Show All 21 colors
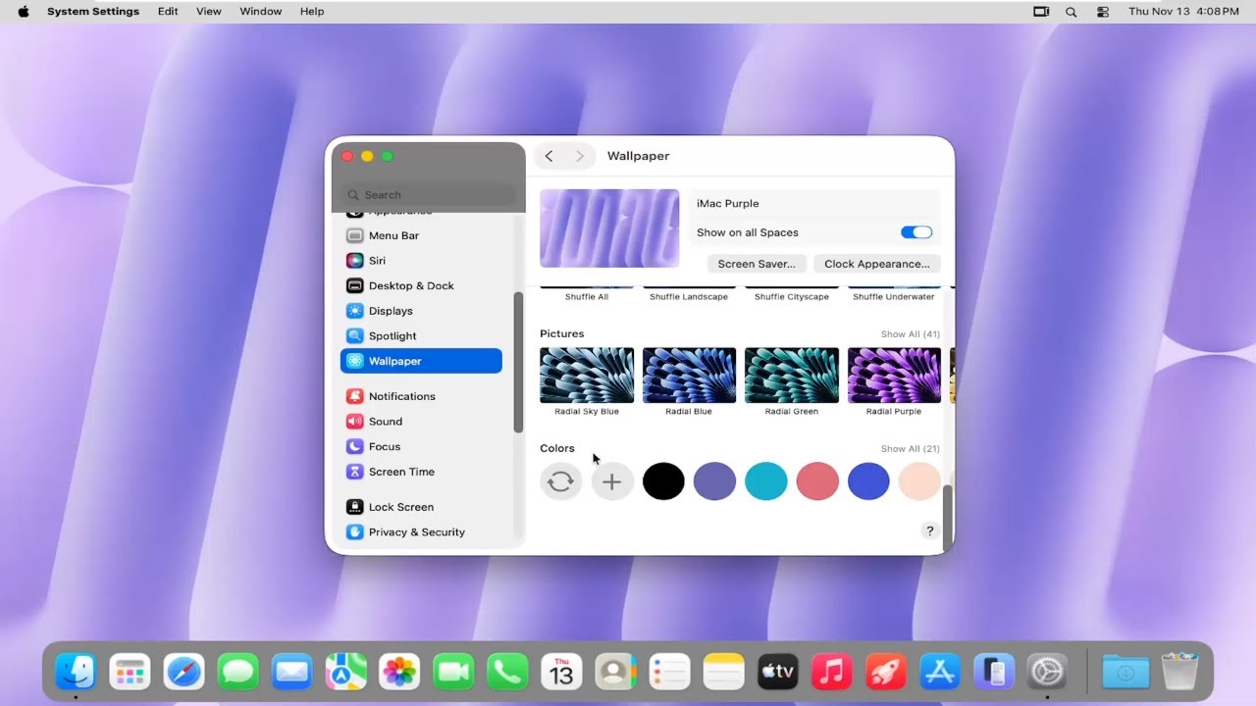The height and width of the screenshot is (706, 1256). click(910, 449)
